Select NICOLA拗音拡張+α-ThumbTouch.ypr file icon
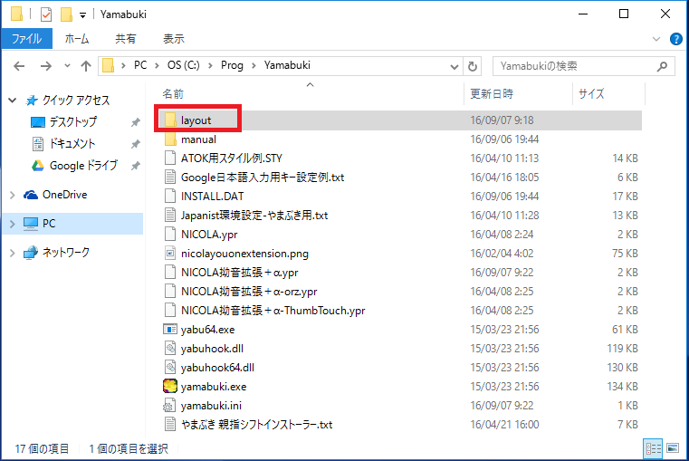Screen dimensions: 689x461 click(170, 311)
